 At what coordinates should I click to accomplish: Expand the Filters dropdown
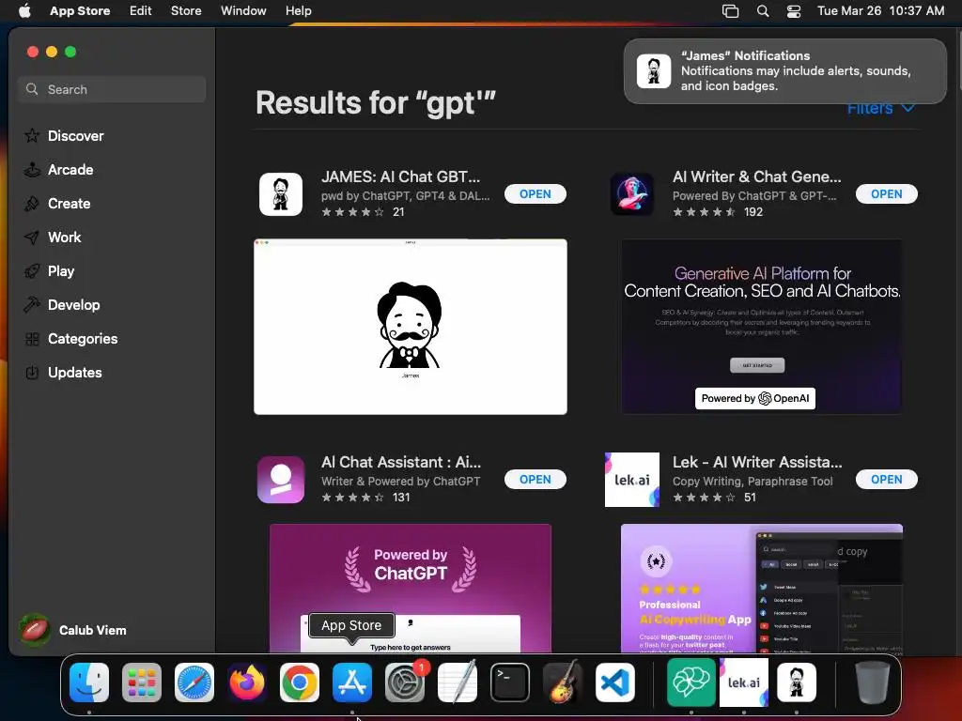[881, 109]
